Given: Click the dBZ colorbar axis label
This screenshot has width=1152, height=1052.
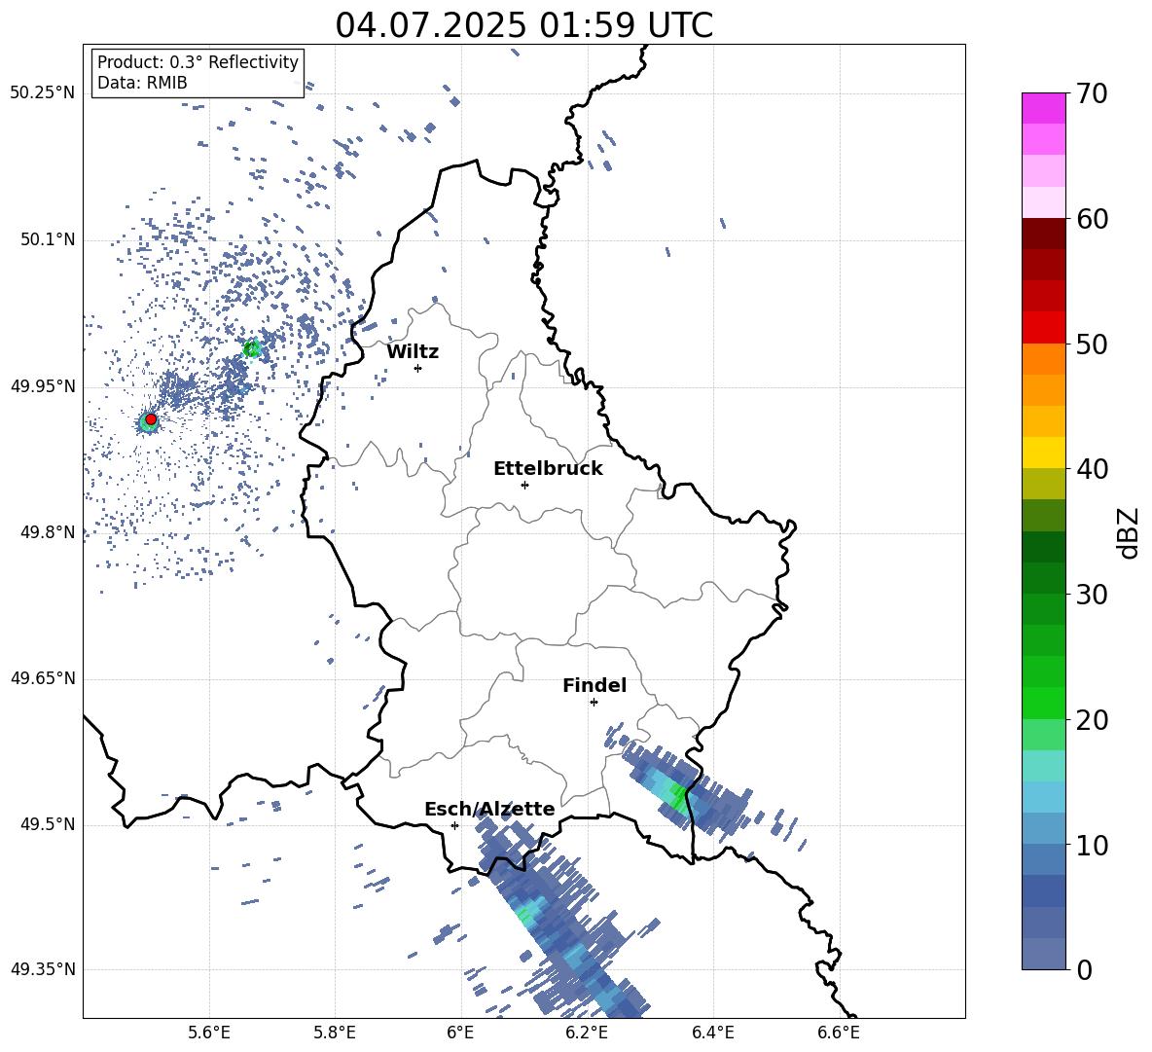Looking at the screenshot, I should coord(1130,532).
